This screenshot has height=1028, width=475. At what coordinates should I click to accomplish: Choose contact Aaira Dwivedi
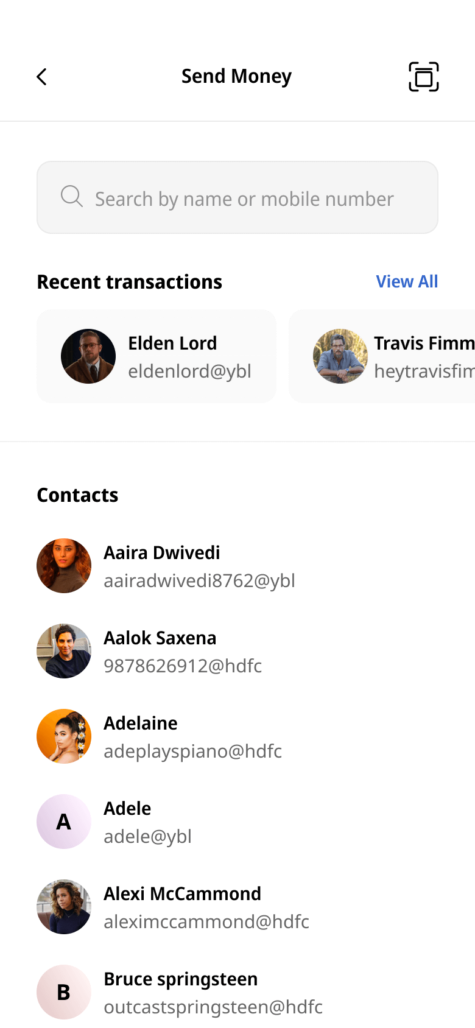(199, 566)
